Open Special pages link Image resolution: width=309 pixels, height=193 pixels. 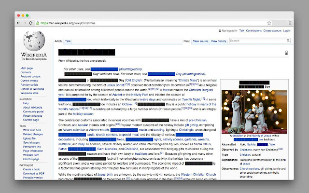[x=31, y=142]
